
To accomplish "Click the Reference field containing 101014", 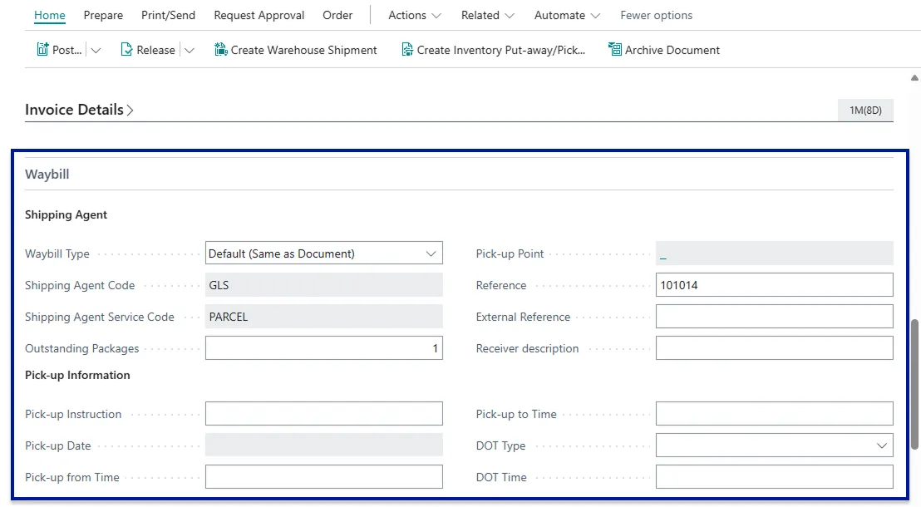I will pos(773,285).
